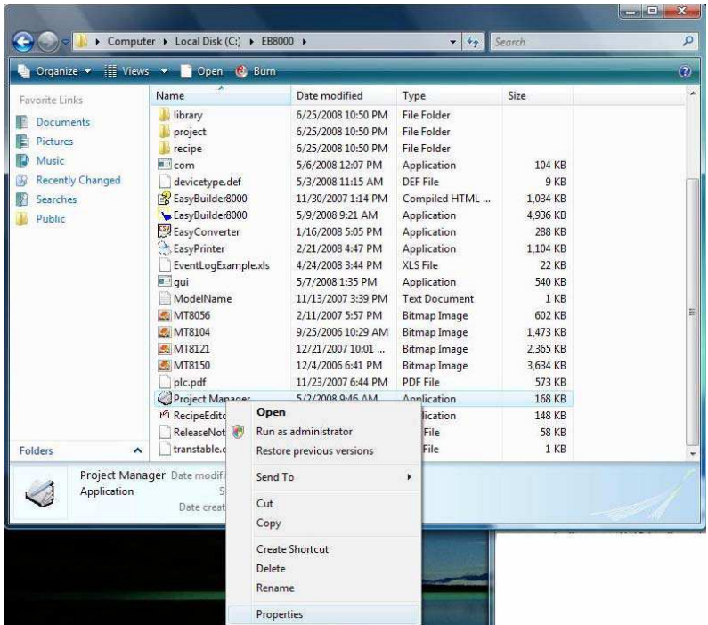Select the EasyConverter application icon
708x625 pixels.
point(165,231)
